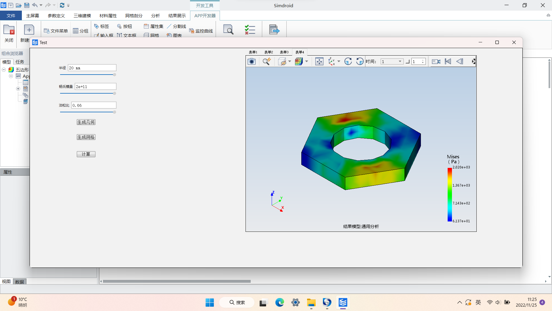
Task: Click the 生成网格 button
Action: [x=86, y=137]
